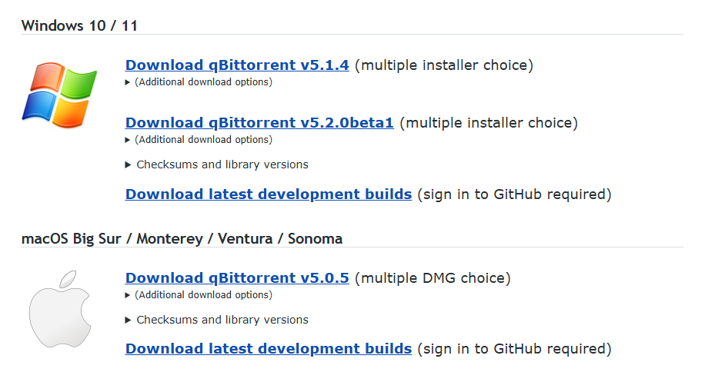This screenshot has height=372, width=708.
Task: Click the multiple DMG choice text
Action: [x=432, y=278]
